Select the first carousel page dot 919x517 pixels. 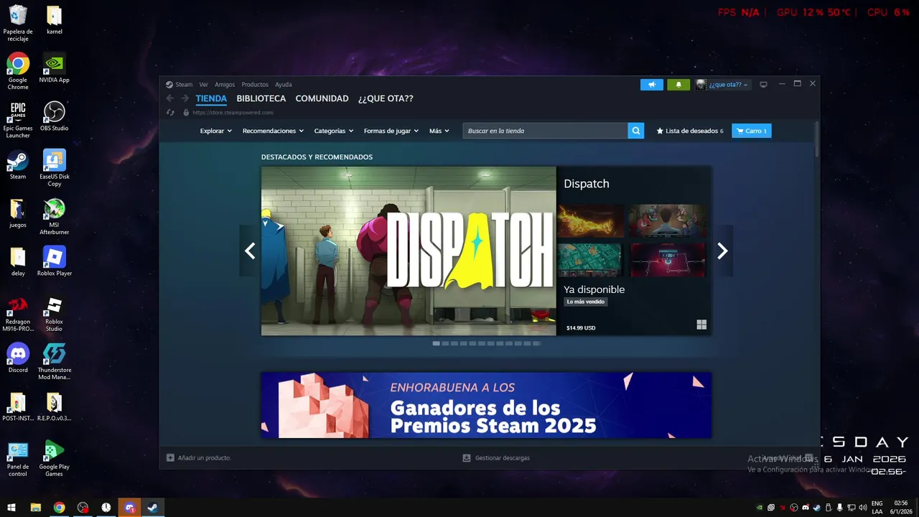436,343
